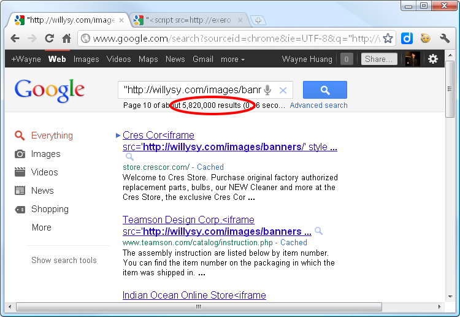Clear the search box with the X
Image resolution: width=460 pixels, height=317 pixels.
(x=283, y=90)
